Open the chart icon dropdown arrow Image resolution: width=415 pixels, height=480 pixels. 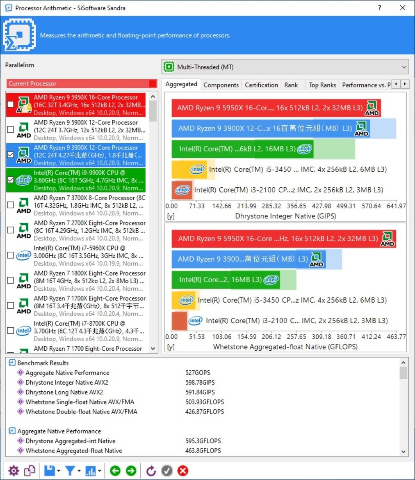[99, 471]
